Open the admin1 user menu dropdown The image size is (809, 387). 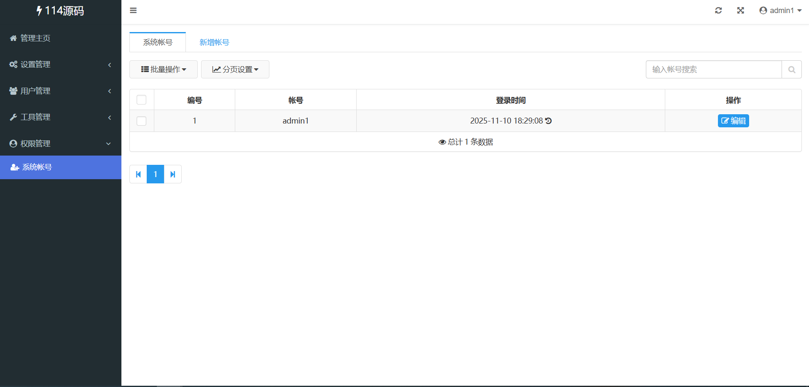pos(780,11)
